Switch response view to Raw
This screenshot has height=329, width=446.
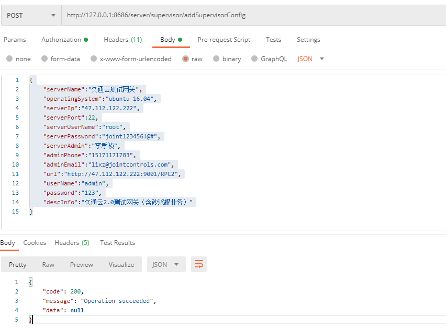48,265
